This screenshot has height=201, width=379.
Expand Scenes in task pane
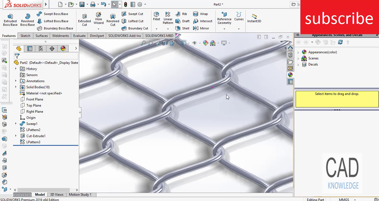pyautogui.click(x=298, y=58)
